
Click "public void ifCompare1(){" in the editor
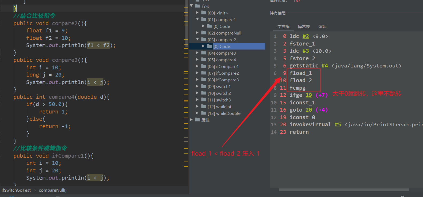point(54,156)
